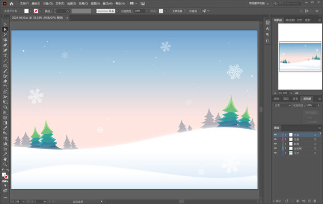Open the 文件(F) menu
The image size is (323, 204).
point(24,3)
